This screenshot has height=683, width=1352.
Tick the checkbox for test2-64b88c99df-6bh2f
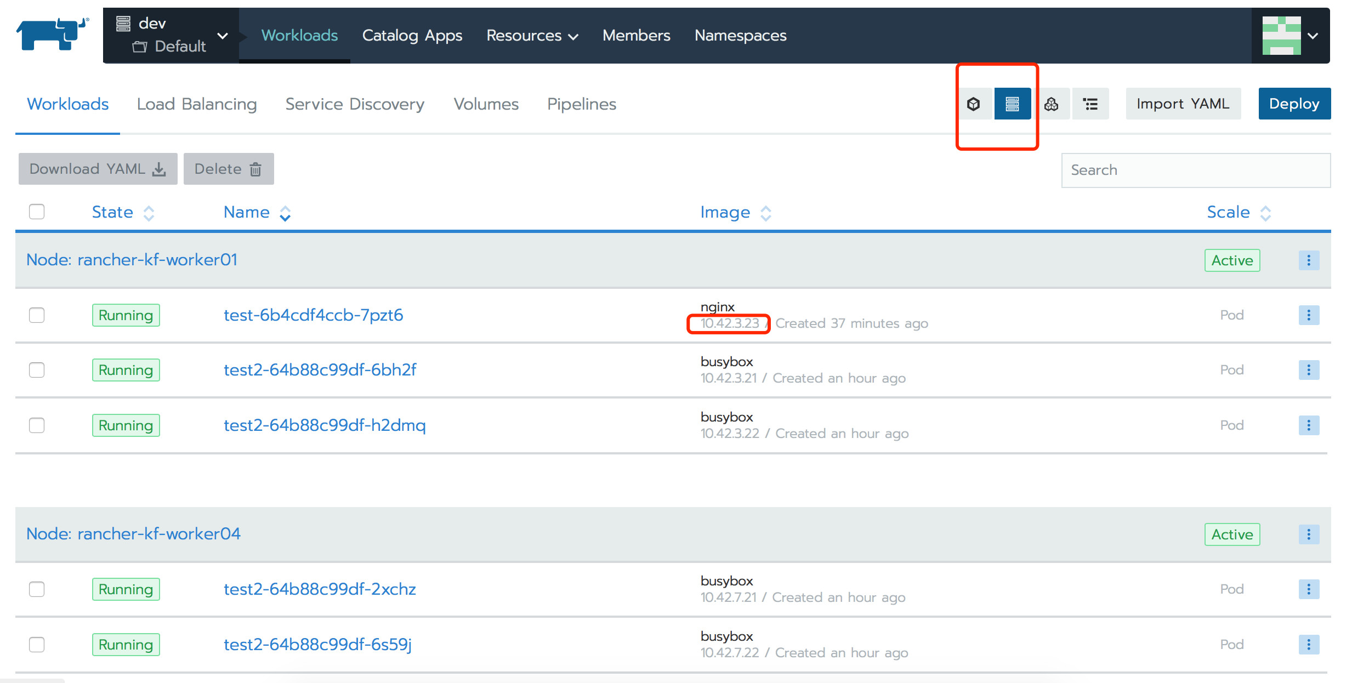tap(37, 370)
